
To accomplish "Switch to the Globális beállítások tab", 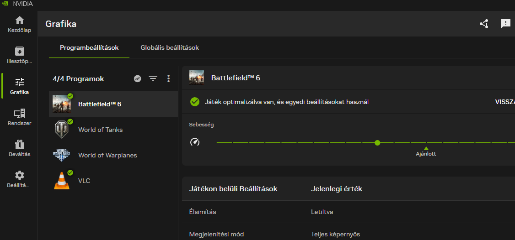I will coord(170,48).
